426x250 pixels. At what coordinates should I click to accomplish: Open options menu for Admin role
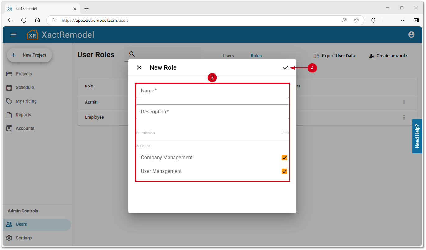click(404, 102)
